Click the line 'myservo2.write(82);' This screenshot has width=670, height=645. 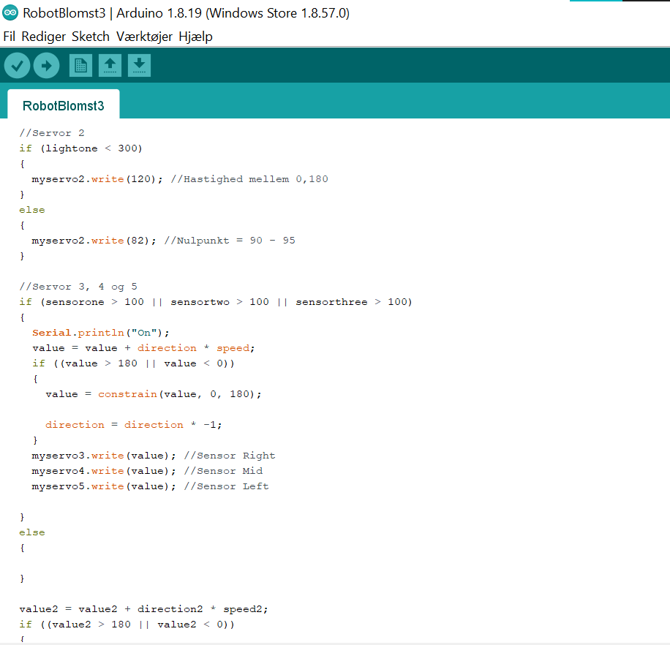94,241
